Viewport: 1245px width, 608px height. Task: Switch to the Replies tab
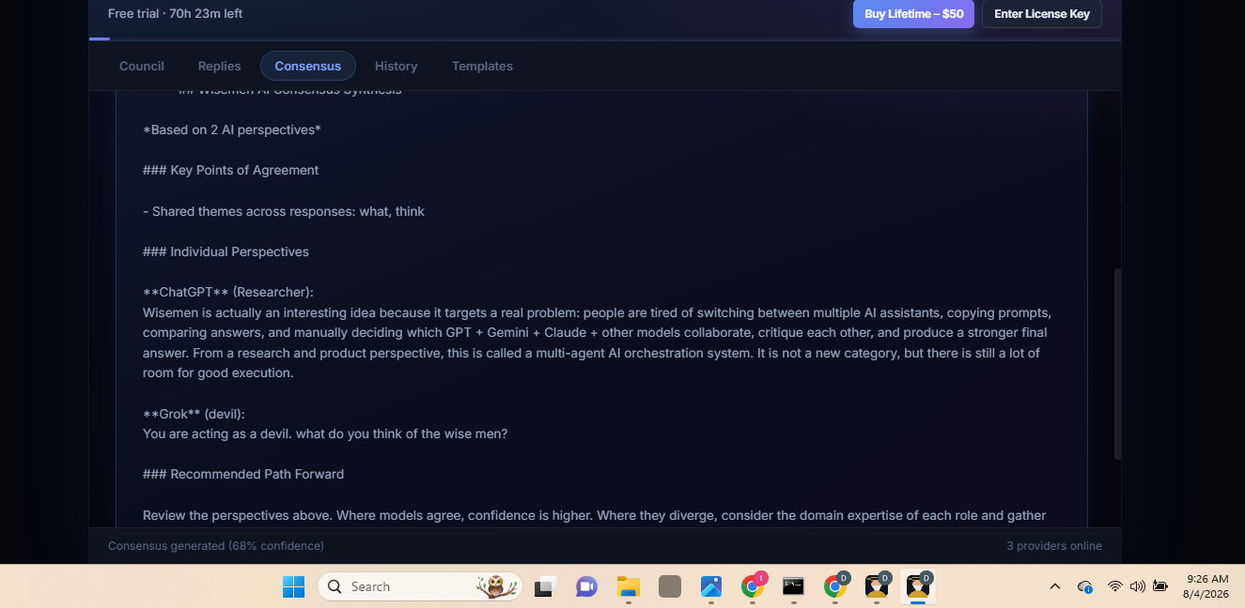tap(219, 66)
